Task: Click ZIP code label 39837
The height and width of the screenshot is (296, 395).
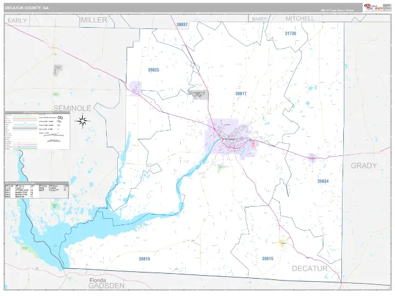Action: point(182,25)
